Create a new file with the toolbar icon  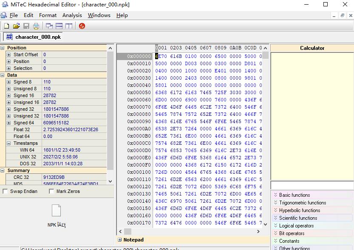[x=6, y=26]
